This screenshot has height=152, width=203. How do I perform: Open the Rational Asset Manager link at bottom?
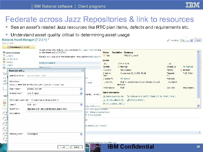(107, 142)
